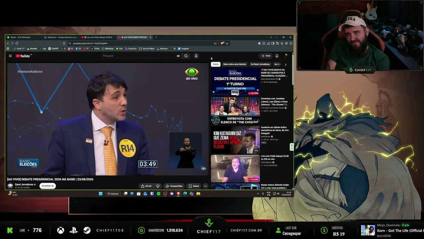
Task: Bookmark this page with the bookmark icon
Action: [x=64, y=43]
